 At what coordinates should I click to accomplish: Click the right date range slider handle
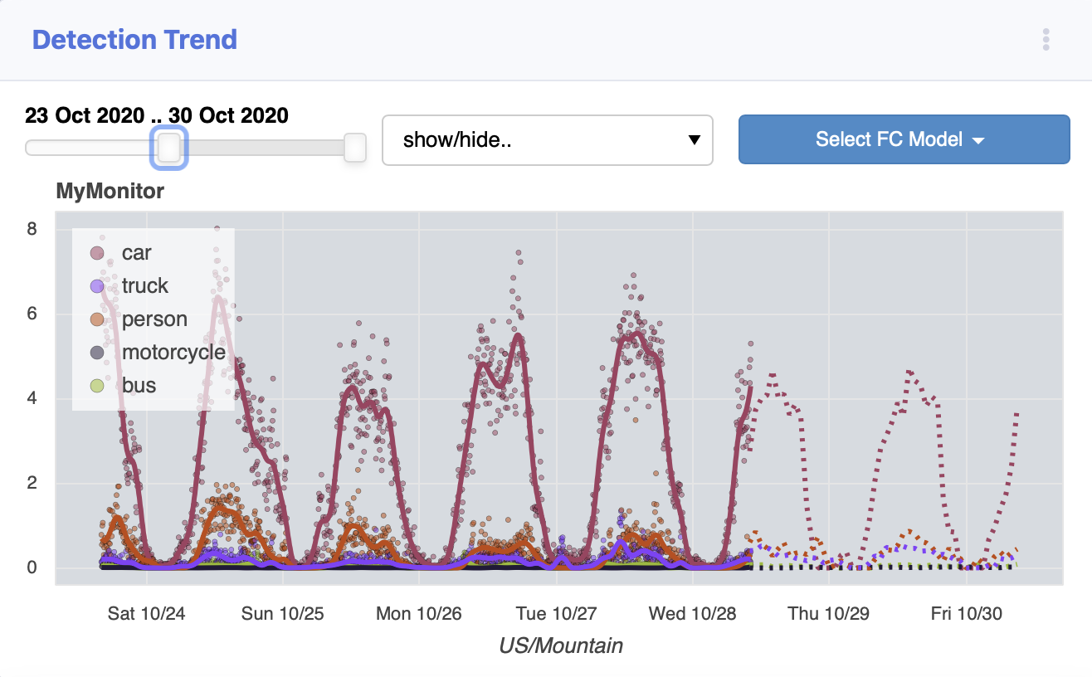coord(355,148)
